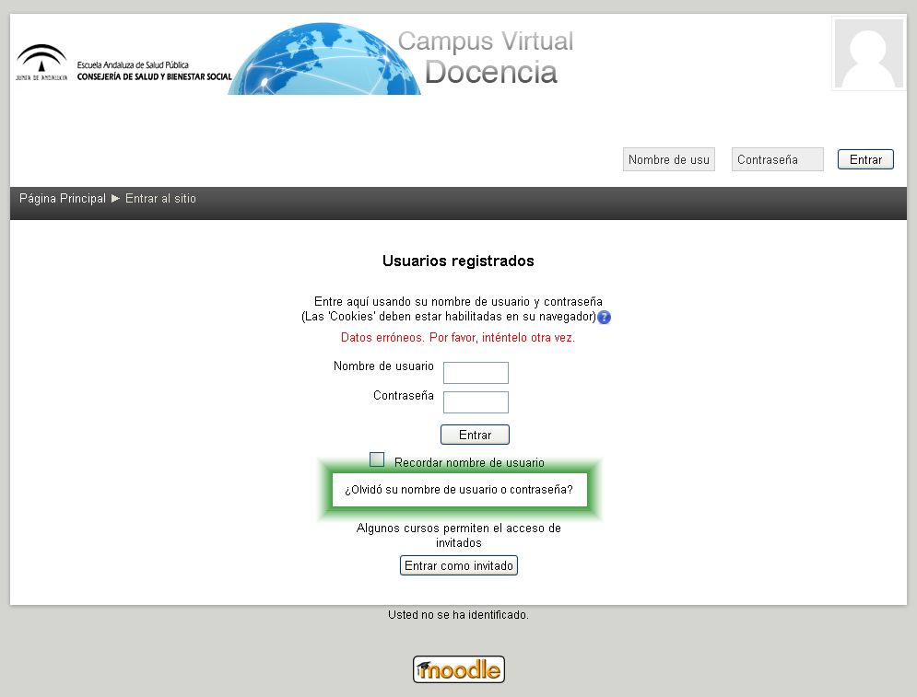
Task: Click the Recordar nombre de usuario label
Action: 469,462
